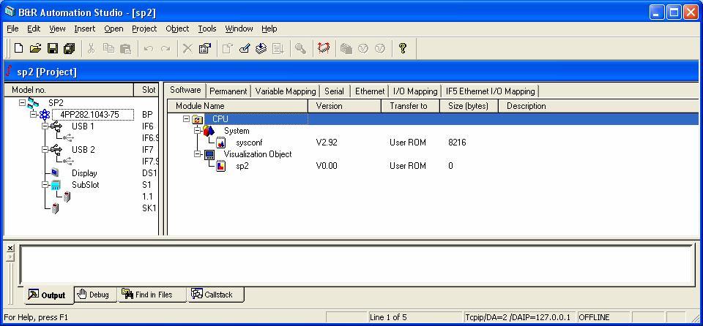Collapse the CPU node in software tree

point(187,119)
